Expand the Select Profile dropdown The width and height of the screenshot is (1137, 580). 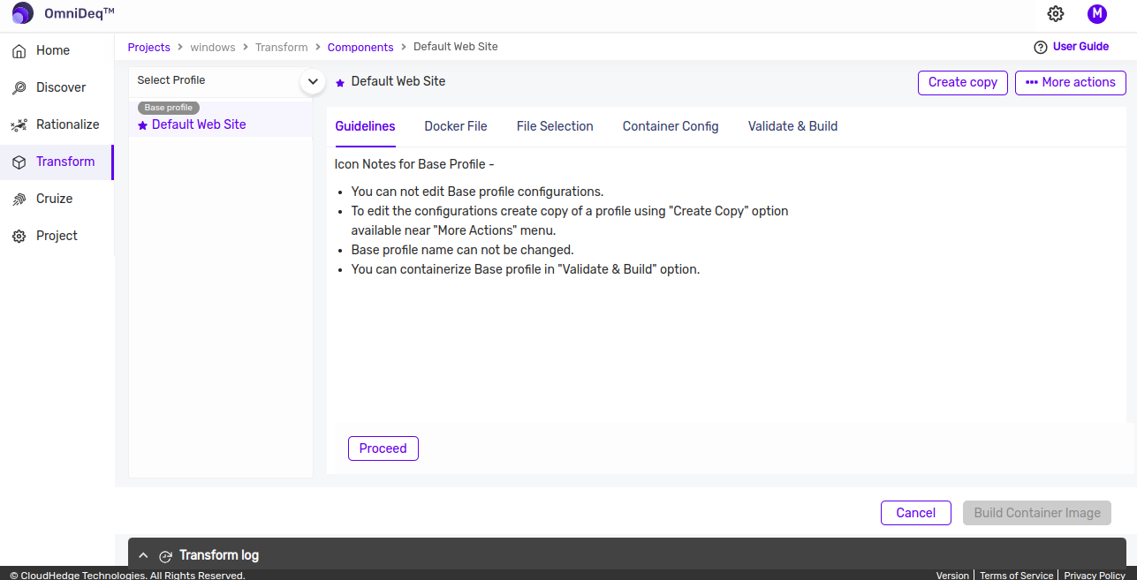pos(312,81)
